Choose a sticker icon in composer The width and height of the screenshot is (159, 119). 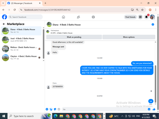coord(55,109)
